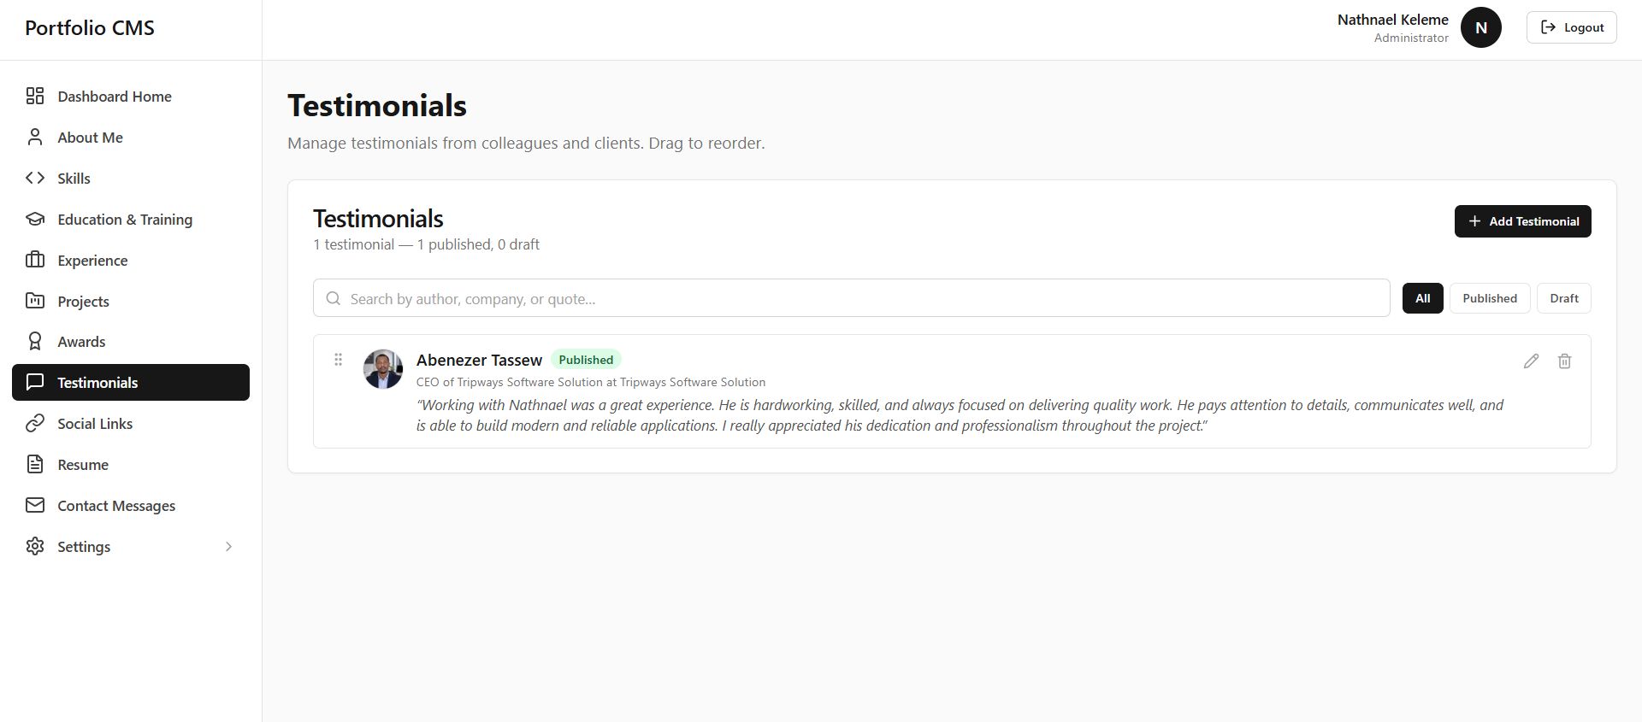Click the Awards ribbon icon
The image size is (1642, 722).
[35, 341]
